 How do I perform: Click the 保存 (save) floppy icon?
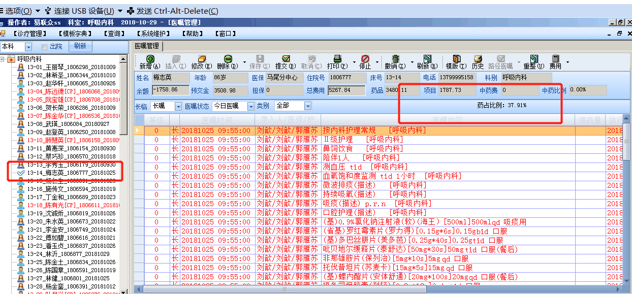(x=260, y=59)
